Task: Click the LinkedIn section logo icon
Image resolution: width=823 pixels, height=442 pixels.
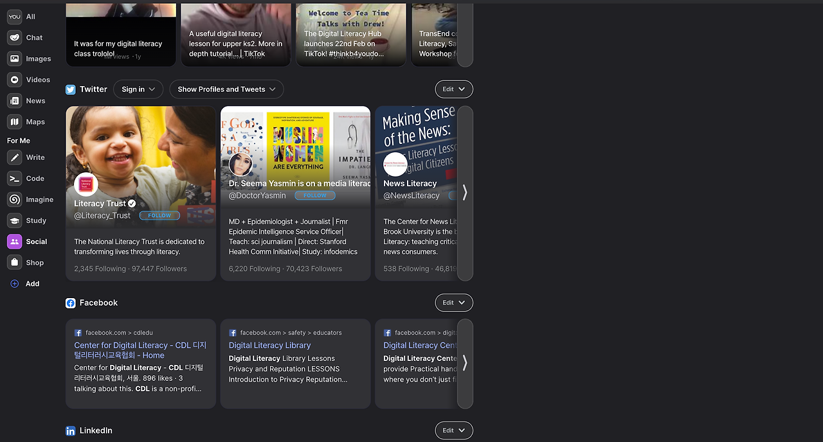Action: tap(71, 431)
